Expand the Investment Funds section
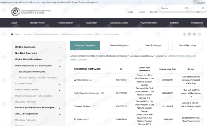 pyautogui.click(x=60, y=84)
